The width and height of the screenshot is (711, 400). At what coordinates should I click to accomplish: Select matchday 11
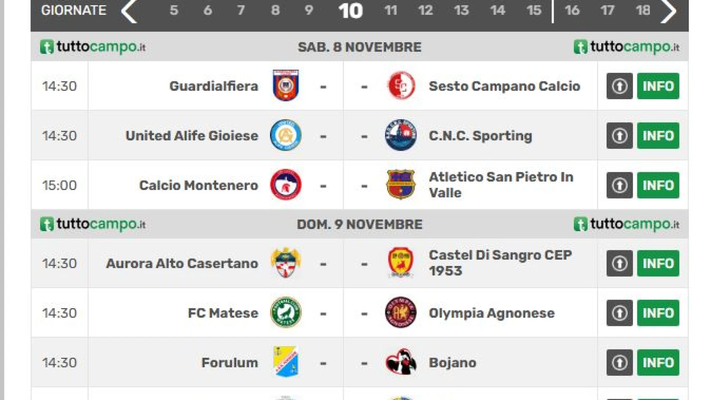390,10
